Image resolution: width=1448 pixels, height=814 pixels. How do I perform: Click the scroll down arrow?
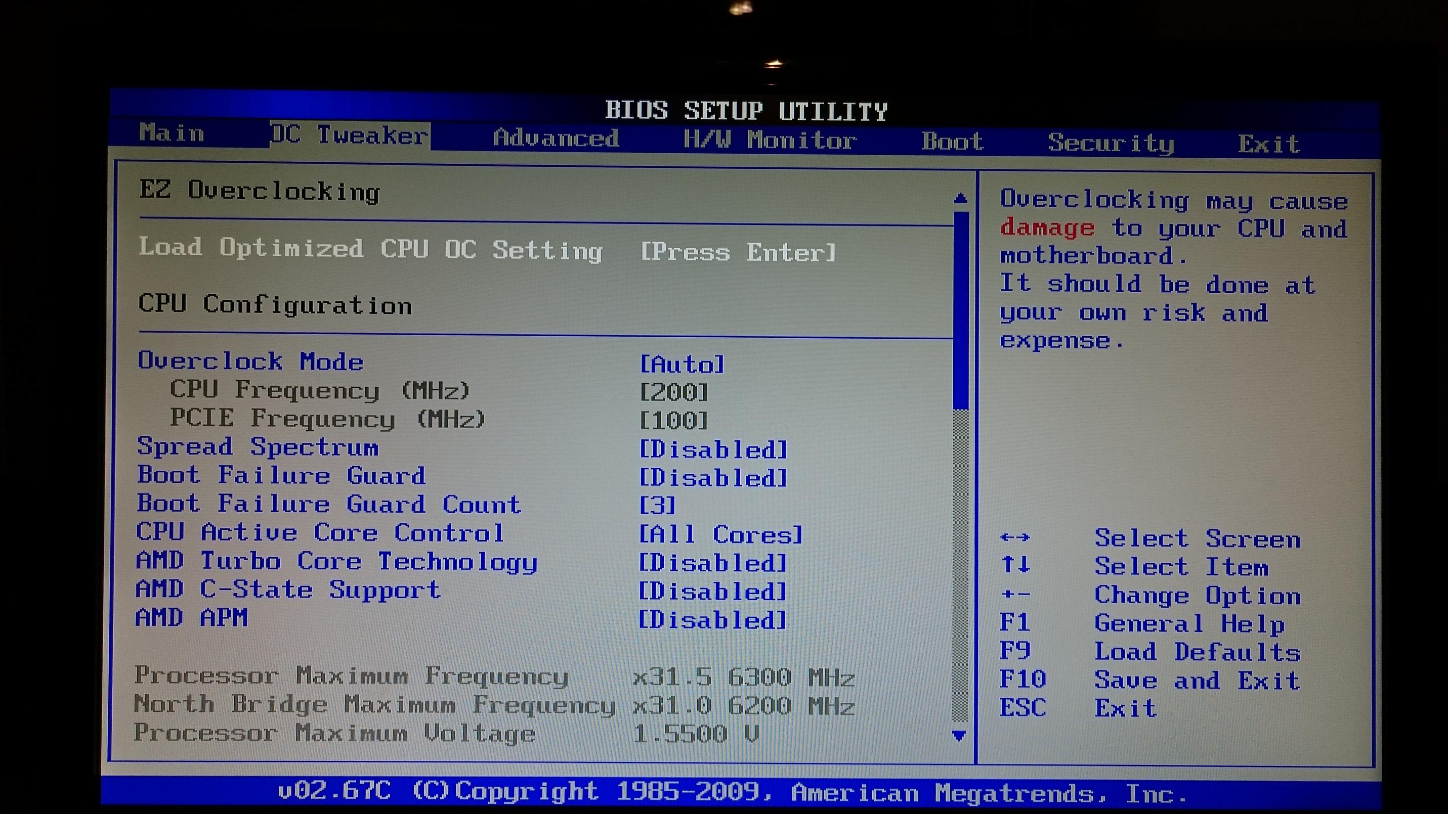[x=960, y=735]
